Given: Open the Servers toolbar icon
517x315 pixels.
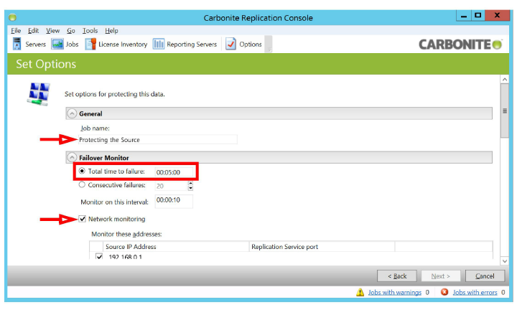Looking at the screenshot, I should (17, 44).
